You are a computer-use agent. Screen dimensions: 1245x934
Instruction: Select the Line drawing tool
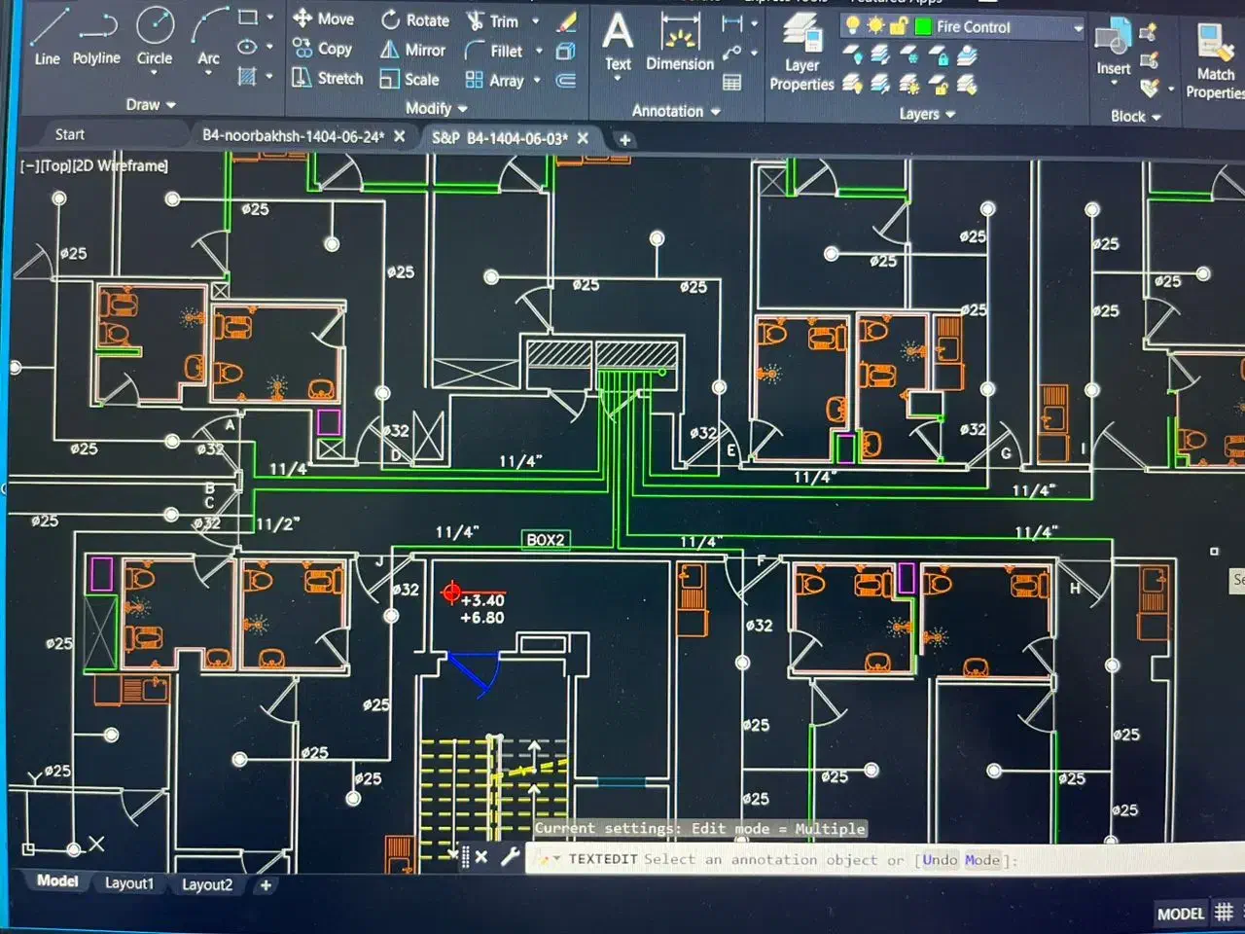[x=47, y=37]
